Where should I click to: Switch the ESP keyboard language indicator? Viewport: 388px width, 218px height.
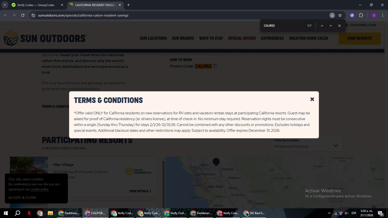coord(354,213)
